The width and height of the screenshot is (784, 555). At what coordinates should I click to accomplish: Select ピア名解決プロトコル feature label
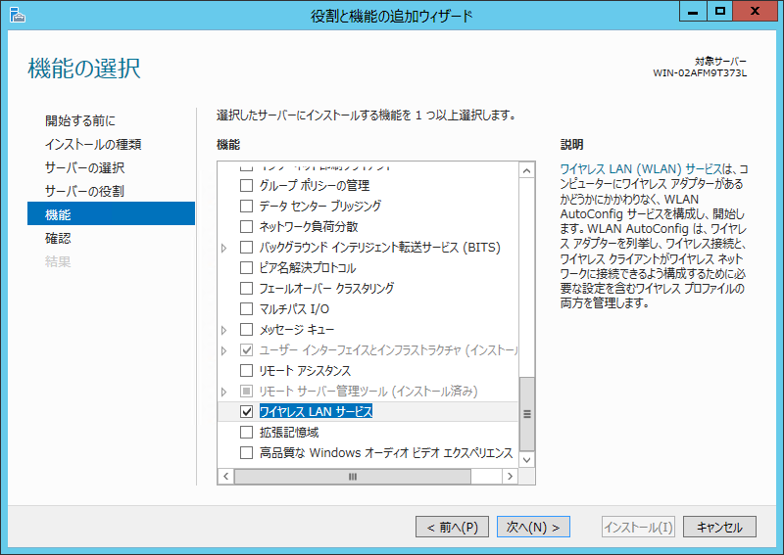coord(307,268)
